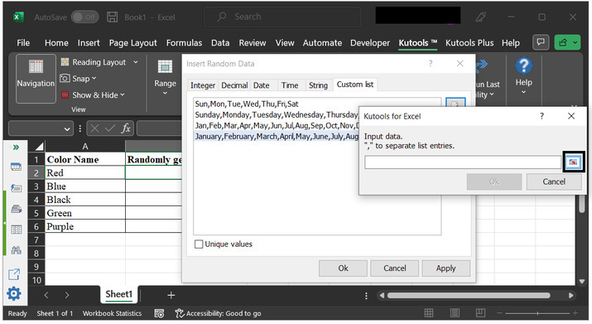The width and height of the screenshot is (592, 324).
Task: Expand the Show & Hide menu
Action: (x=99, y=95)
